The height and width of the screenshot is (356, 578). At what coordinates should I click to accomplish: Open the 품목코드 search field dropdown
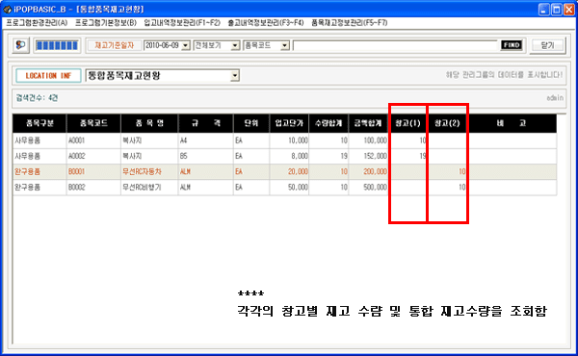pyautogui.click(x=285, y=45)
